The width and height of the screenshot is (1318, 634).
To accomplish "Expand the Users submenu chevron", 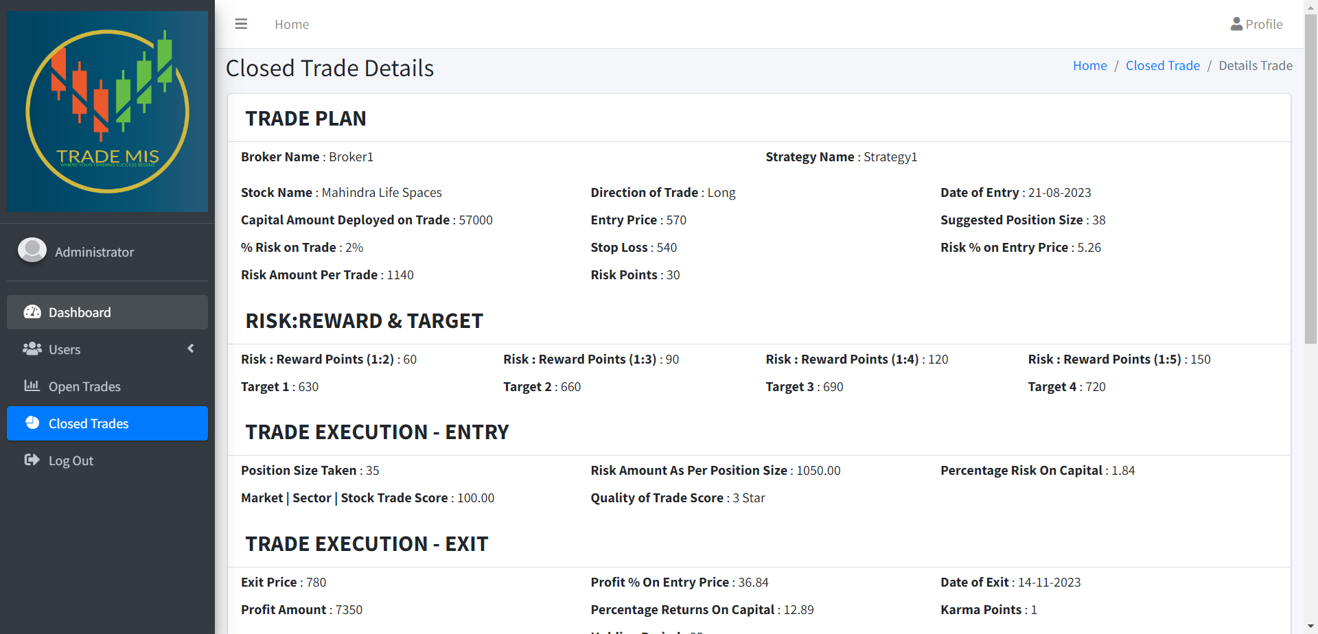I will [191, 349].
